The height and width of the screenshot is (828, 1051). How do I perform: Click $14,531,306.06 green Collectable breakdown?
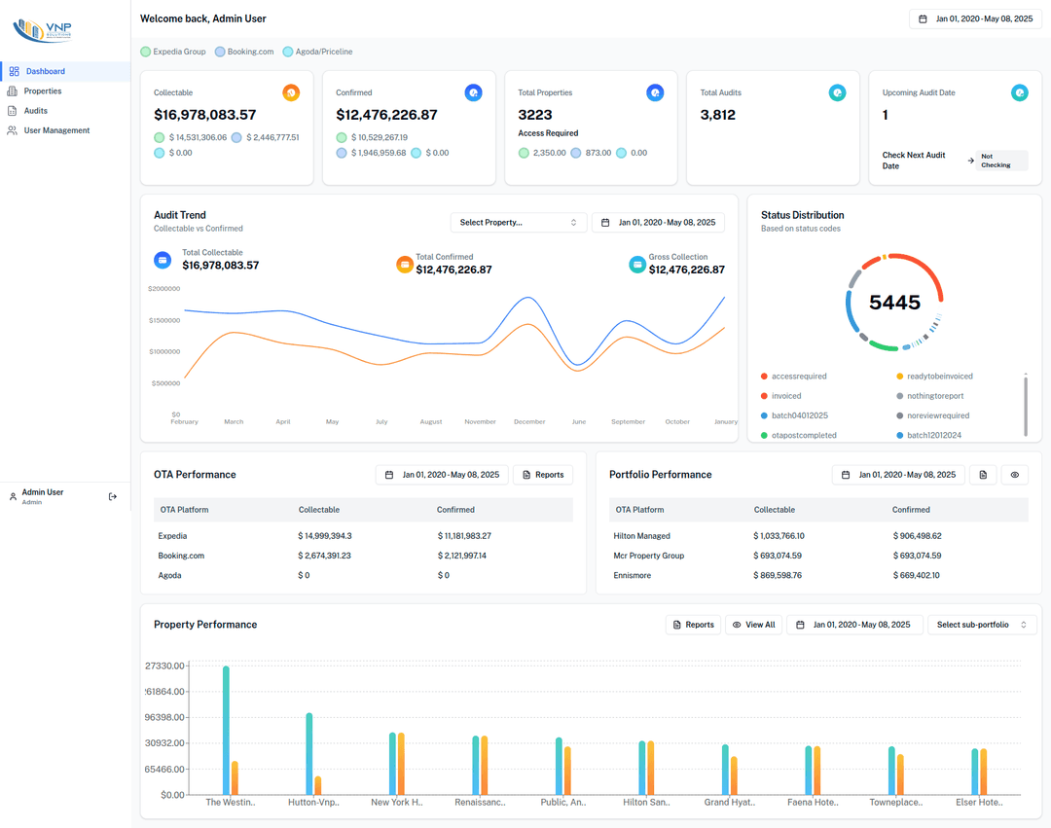191,137
